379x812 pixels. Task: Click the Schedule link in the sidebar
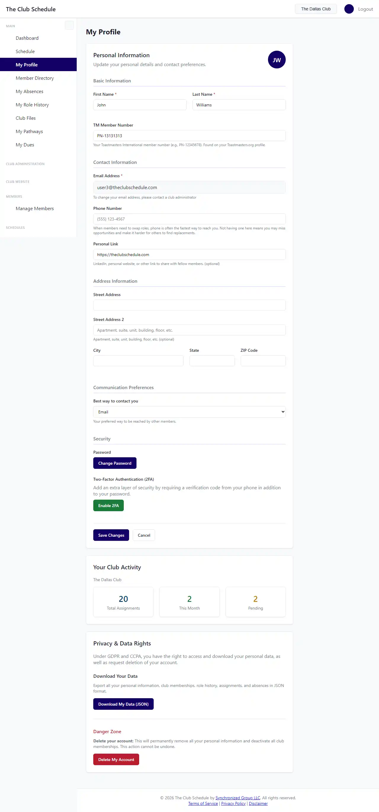(x=25, y=51)
